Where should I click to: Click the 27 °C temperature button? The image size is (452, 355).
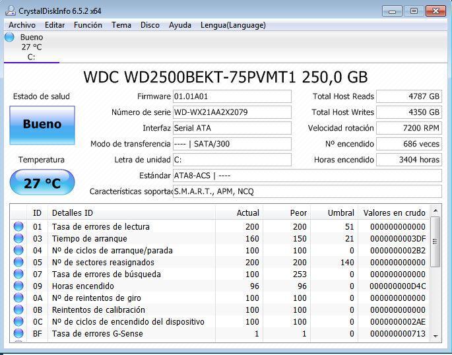coord(42,182)
